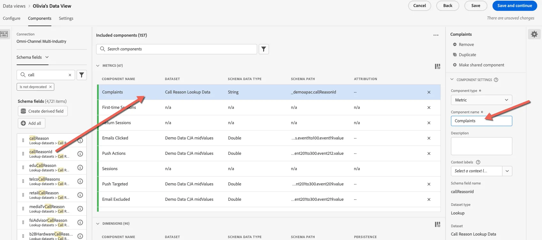Switch to the Configure tab

coord(11,19)
